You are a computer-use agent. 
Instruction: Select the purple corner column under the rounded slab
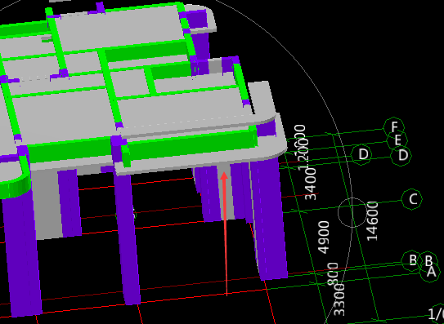click(x=269, y=218)
